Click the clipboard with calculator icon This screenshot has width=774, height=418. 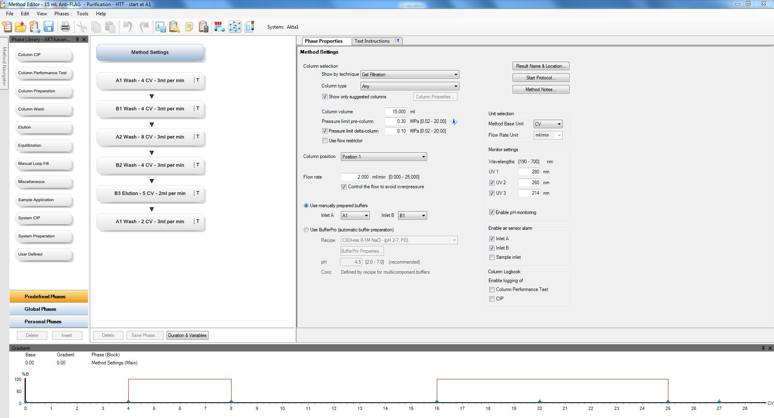pyautogui.click(x=204, y=27)
